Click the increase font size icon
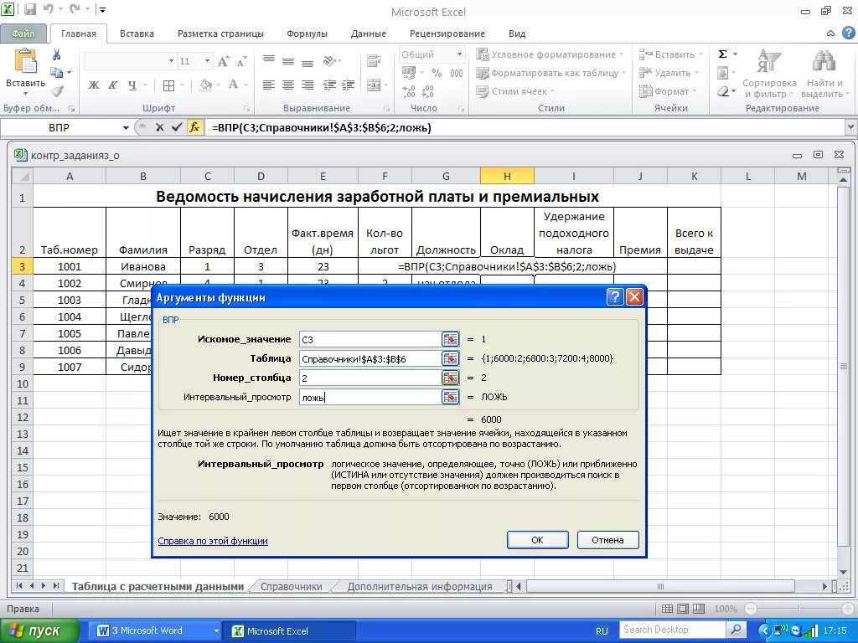Screen dimensions: 858x643 [223, 61]
